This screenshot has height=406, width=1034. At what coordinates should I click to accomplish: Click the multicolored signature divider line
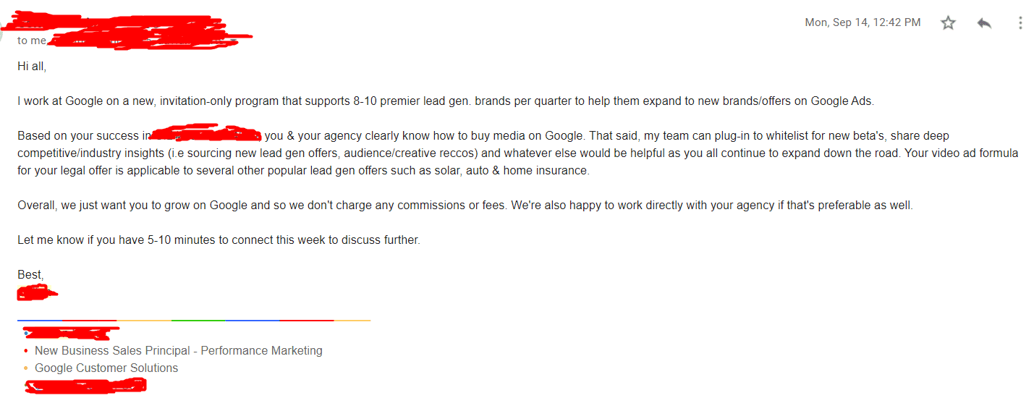194,320
